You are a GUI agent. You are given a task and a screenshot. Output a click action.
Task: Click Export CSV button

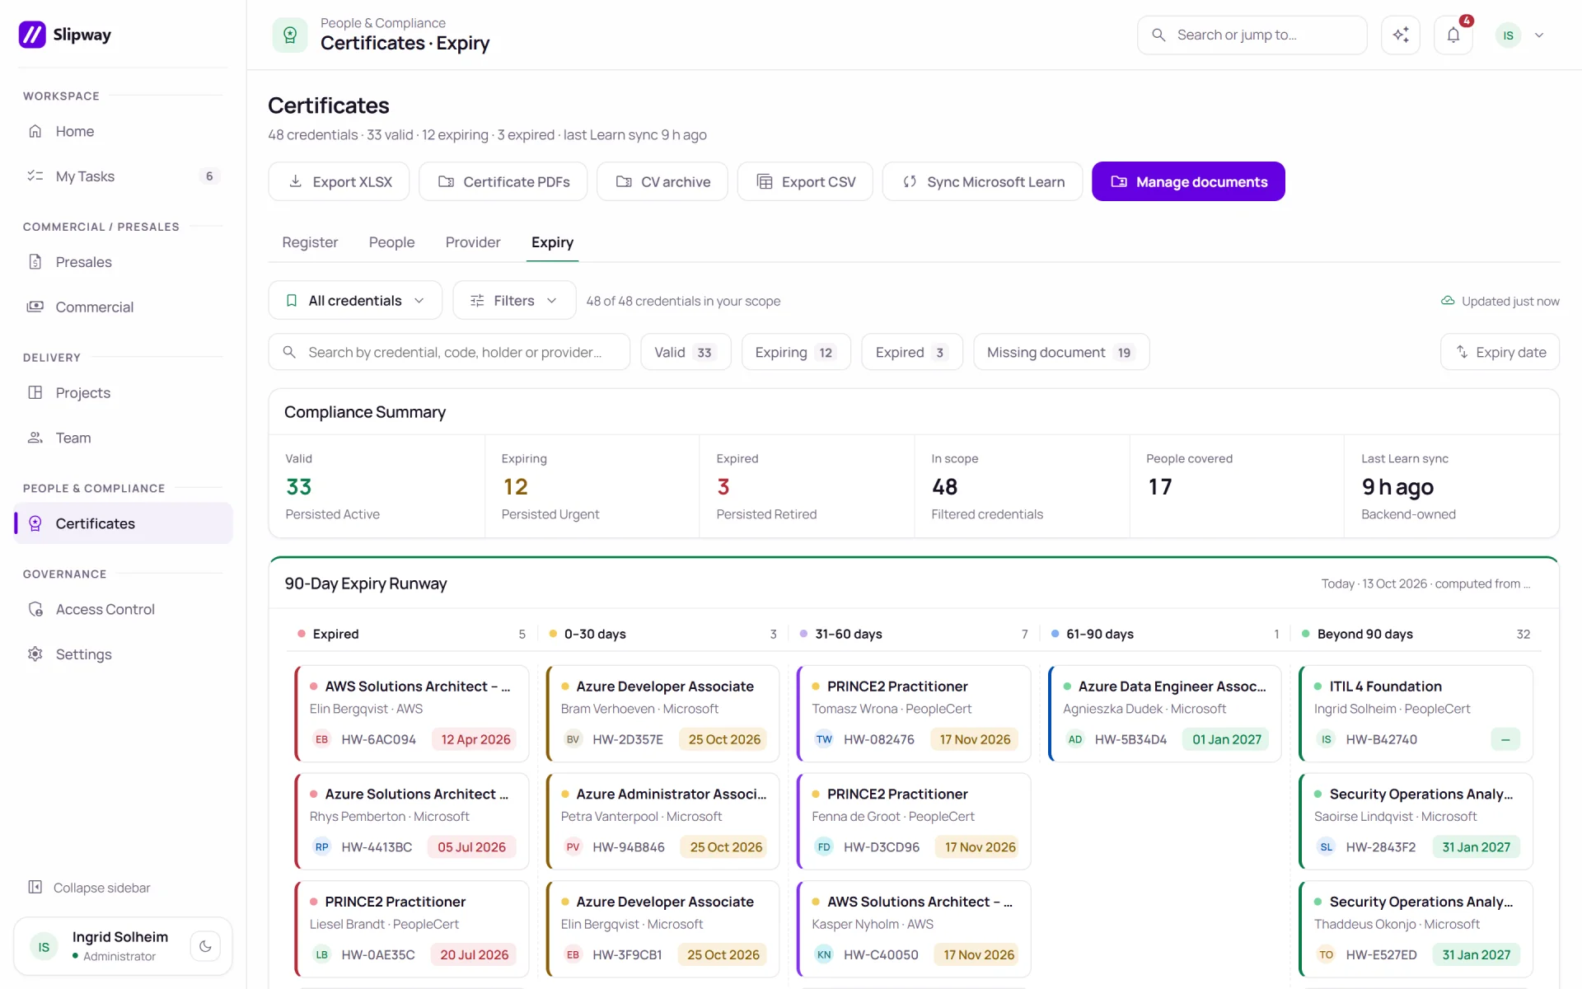click(x=805, y=181)
